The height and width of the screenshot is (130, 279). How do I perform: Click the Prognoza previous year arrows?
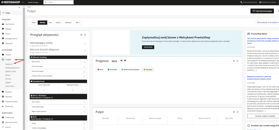pos(121,61)
